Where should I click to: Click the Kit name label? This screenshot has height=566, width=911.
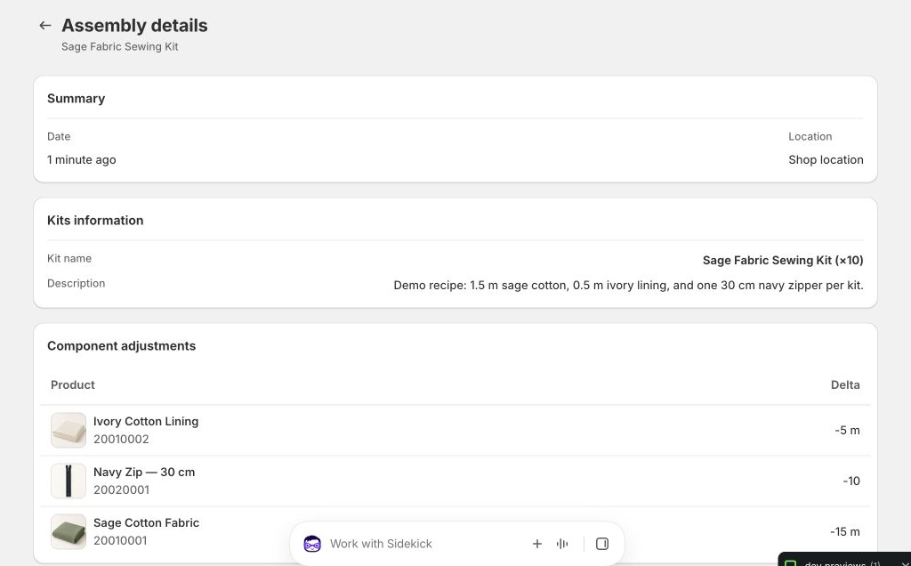click(x=69, y=259)
